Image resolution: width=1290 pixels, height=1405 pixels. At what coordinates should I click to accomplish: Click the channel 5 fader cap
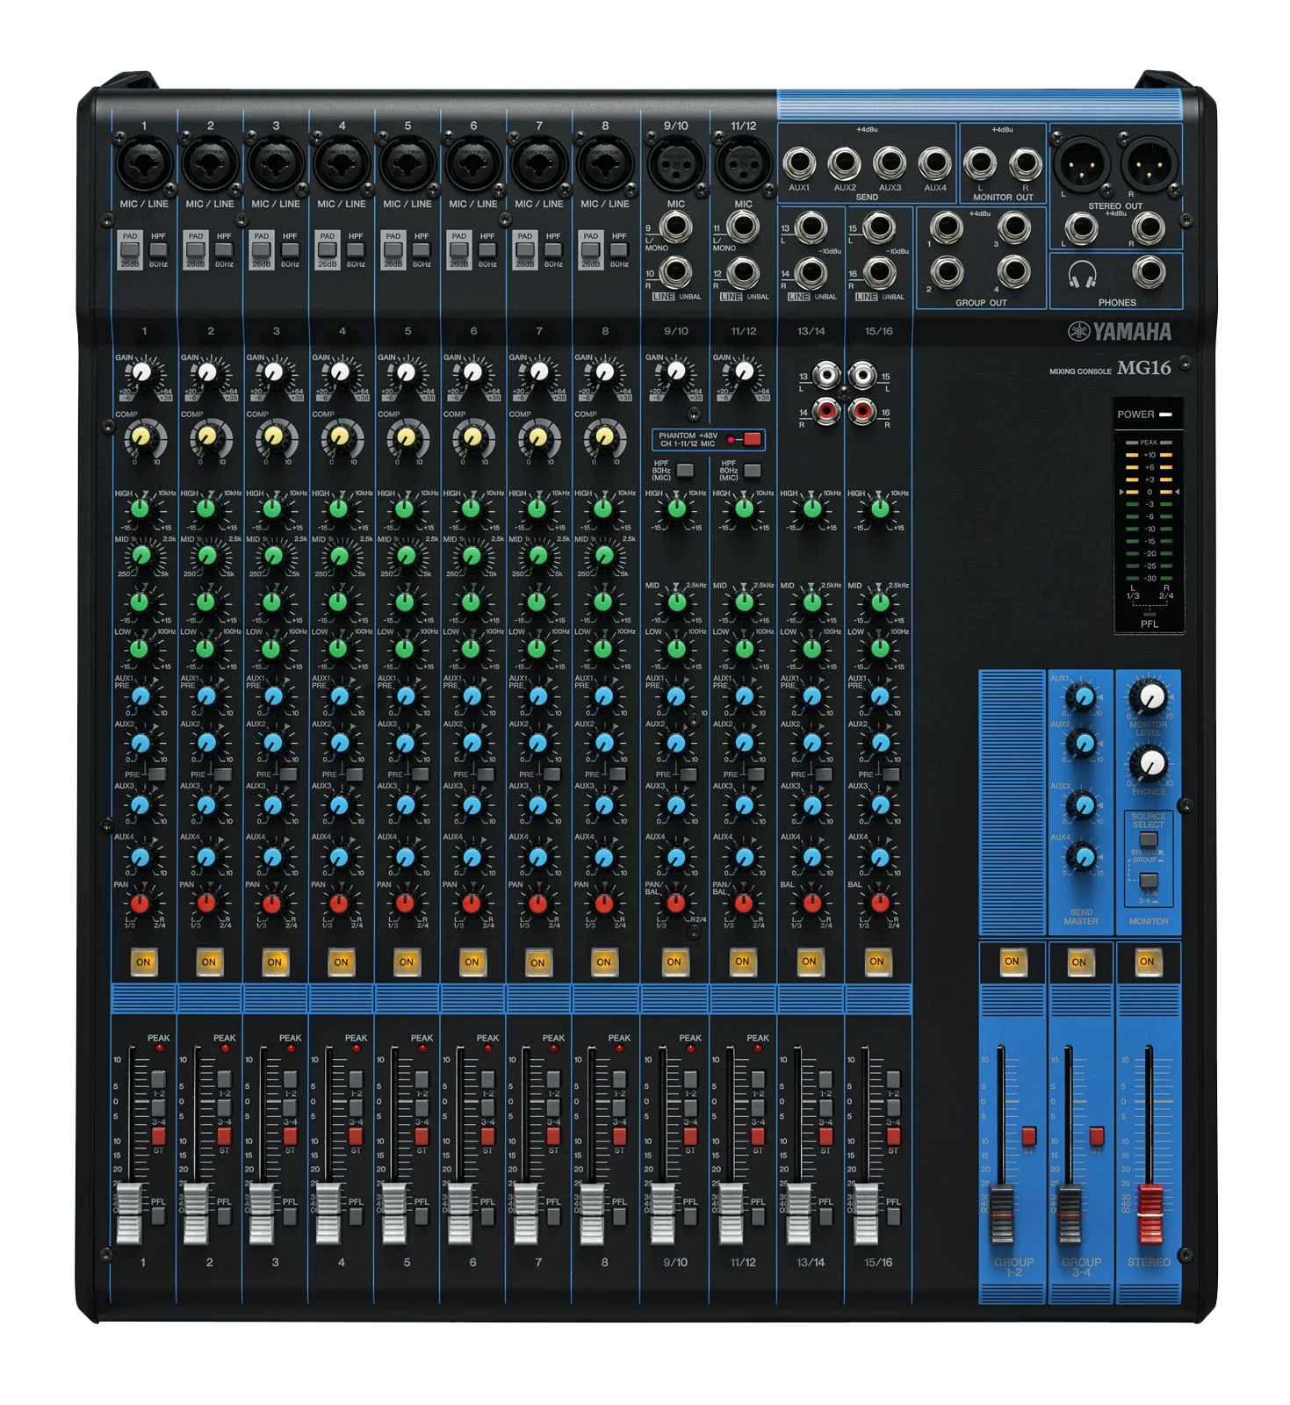point(393,1213)
